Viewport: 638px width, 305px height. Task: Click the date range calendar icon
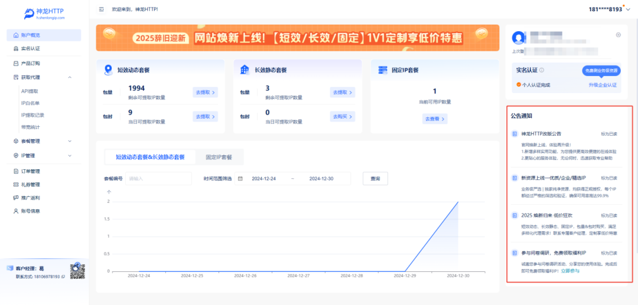pyautogui.click(x=240, y=179)
